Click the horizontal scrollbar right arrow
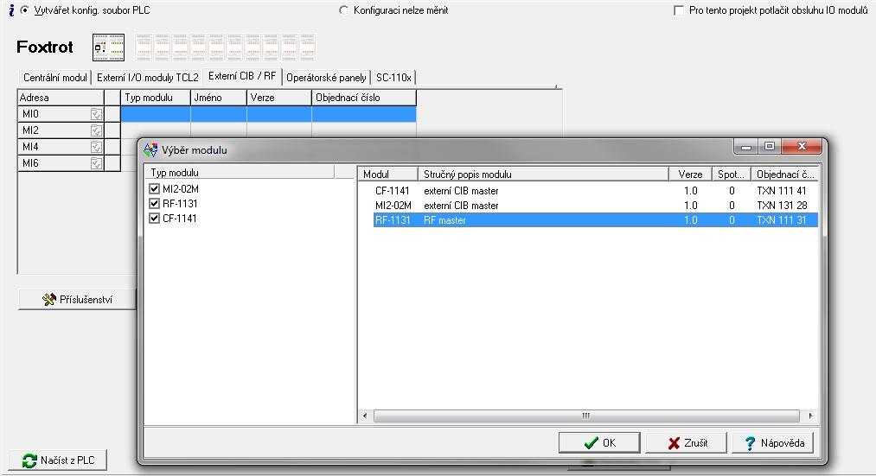Viewport: 876px width, 476px height. [810, 416]
